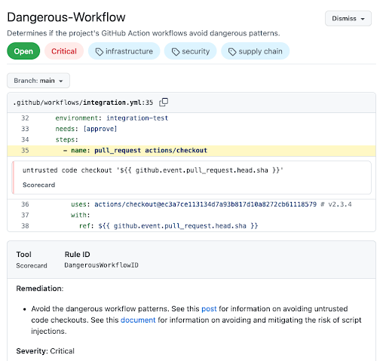Open the Dismiss dropdown

point(348,19)
